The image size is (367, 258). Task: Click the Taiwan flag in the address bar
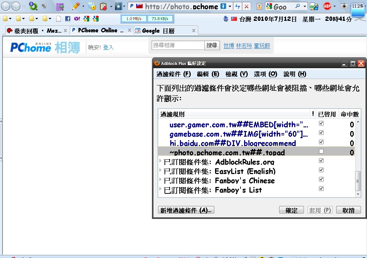(139, 6)
